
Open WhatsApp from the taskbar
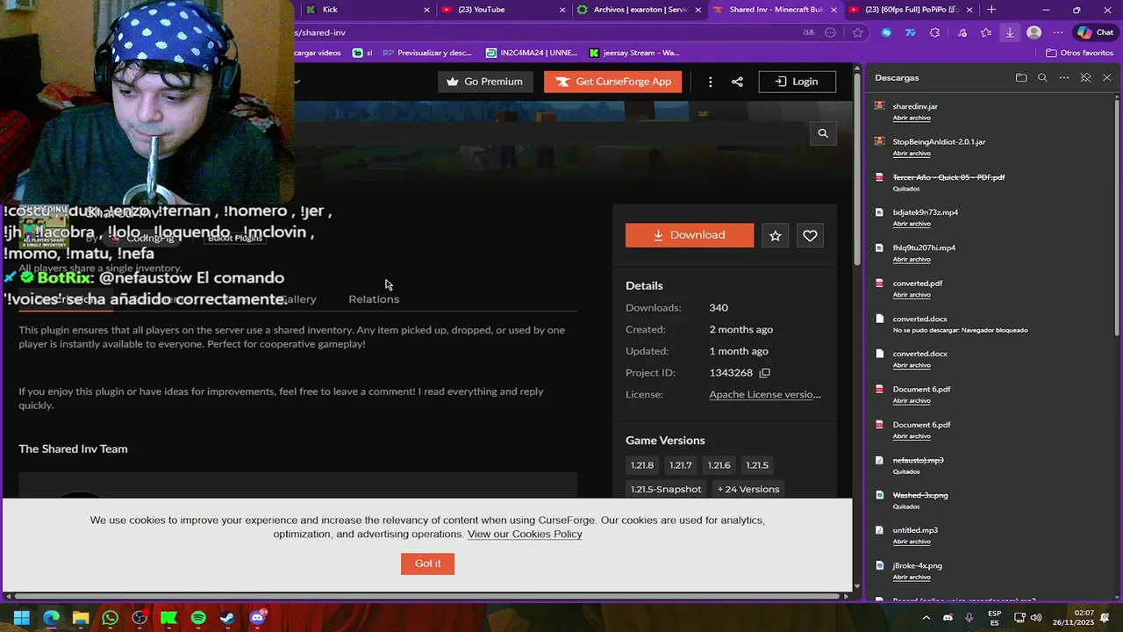(x=110, y=618)
